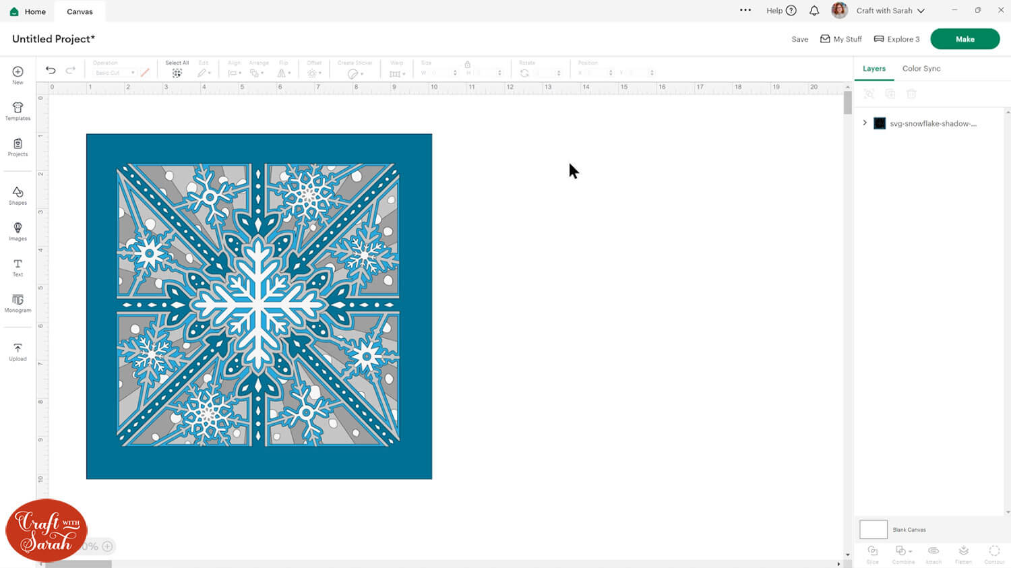Click the Duplicate icon in Layers panel
Screen dimensions: 1011x568
(x=890, y=94)
